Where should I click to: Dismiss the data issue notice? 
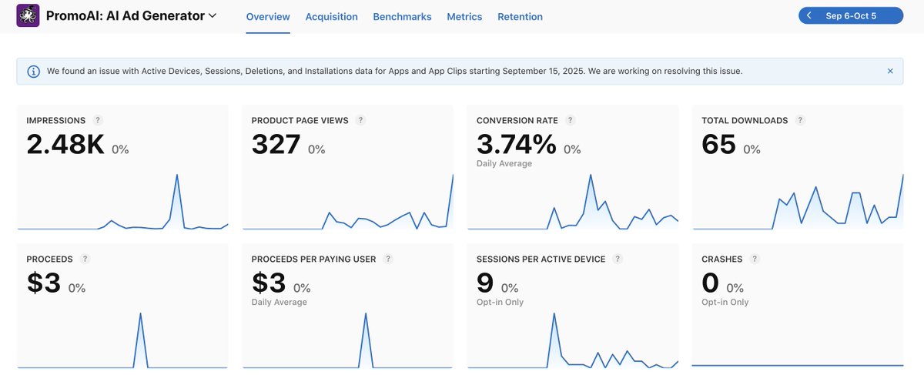click(x=890, y=71)
